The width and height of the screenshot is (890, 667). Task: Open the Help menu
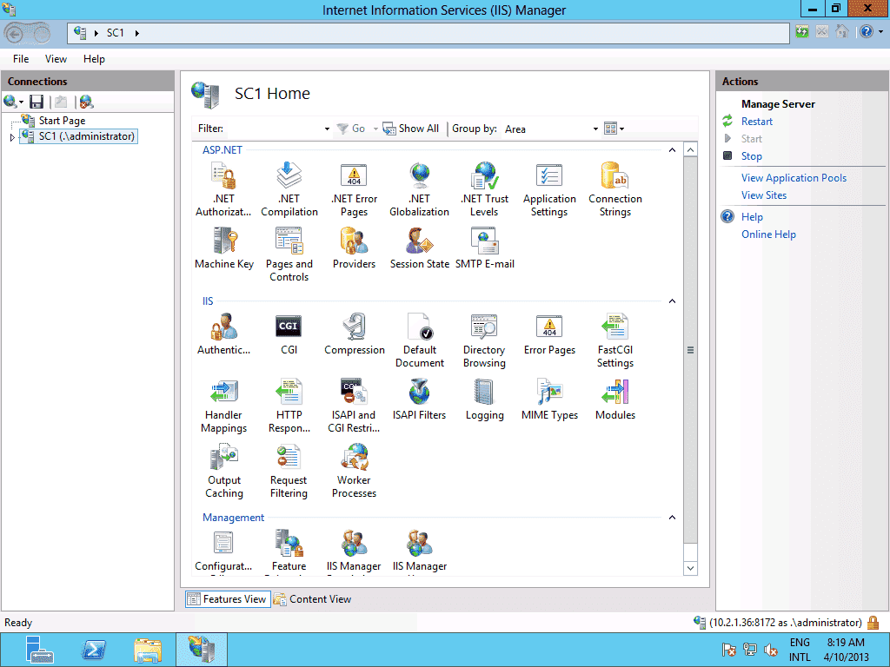tap(94, 59)
